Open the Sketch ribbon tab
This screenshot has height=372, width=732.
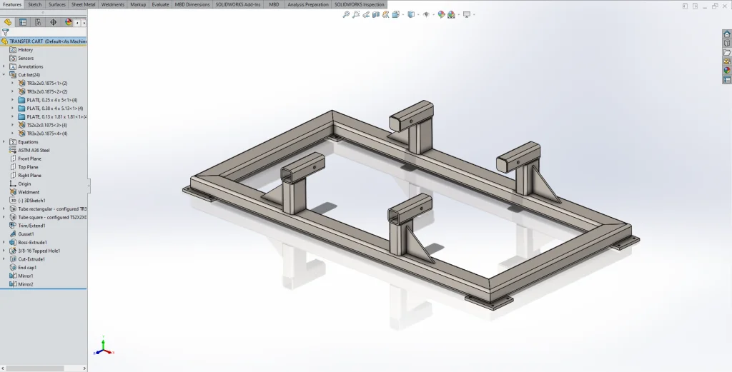34,4
